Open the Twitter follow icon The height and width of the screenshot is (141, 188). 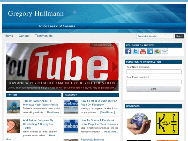point(136,51)
